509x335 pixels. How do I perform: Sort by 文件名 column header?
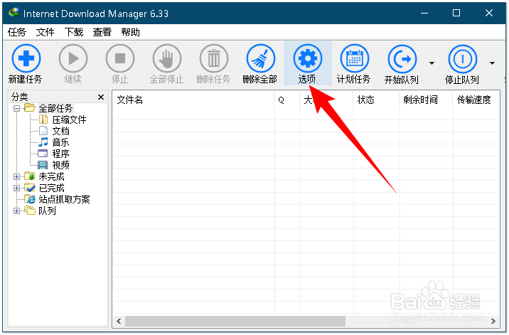click(193, 100)
